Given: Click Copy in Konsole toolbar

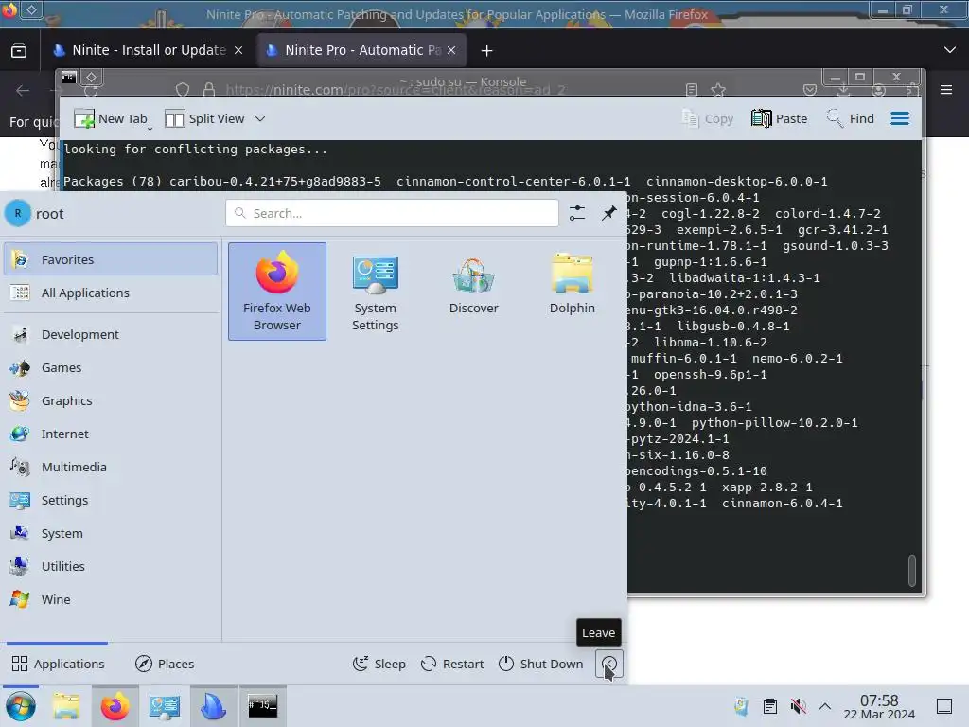Looking at the screenshot, I should 706,118.
